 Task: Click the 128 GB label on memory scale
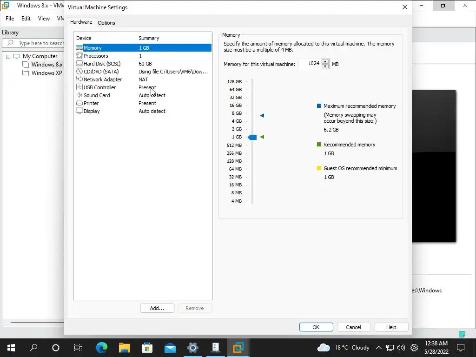click(x=234, y=81)
